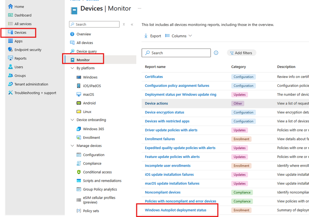Open the Columns dropdown
This screenshot has height=217, width=309.
pos(179,36)
